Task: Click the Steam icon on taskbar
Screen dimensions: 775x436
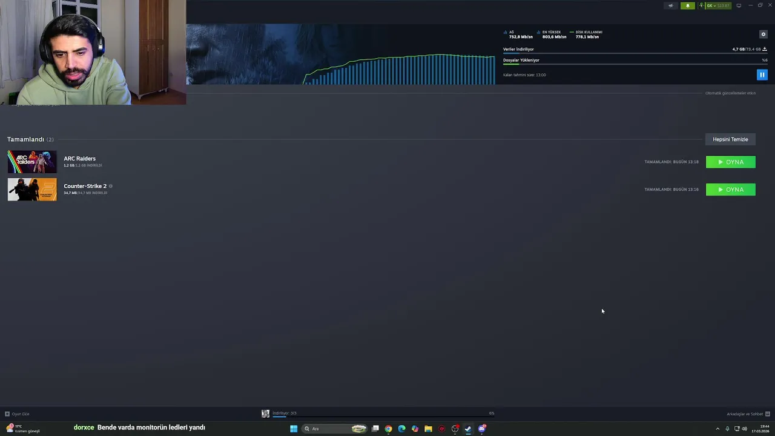Action: coord(468,429)
